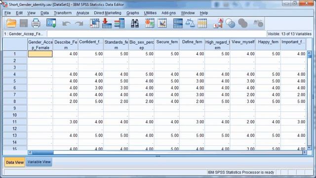Screen dimensions: 316x178
Task: Click row 6 Confident_f value 3.00
Action: click(91, 88)
